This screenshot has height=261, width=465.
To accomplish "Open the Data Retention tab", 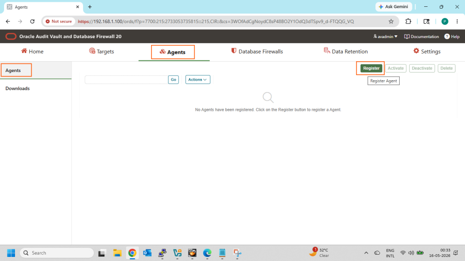I will [x=346, y=52].
